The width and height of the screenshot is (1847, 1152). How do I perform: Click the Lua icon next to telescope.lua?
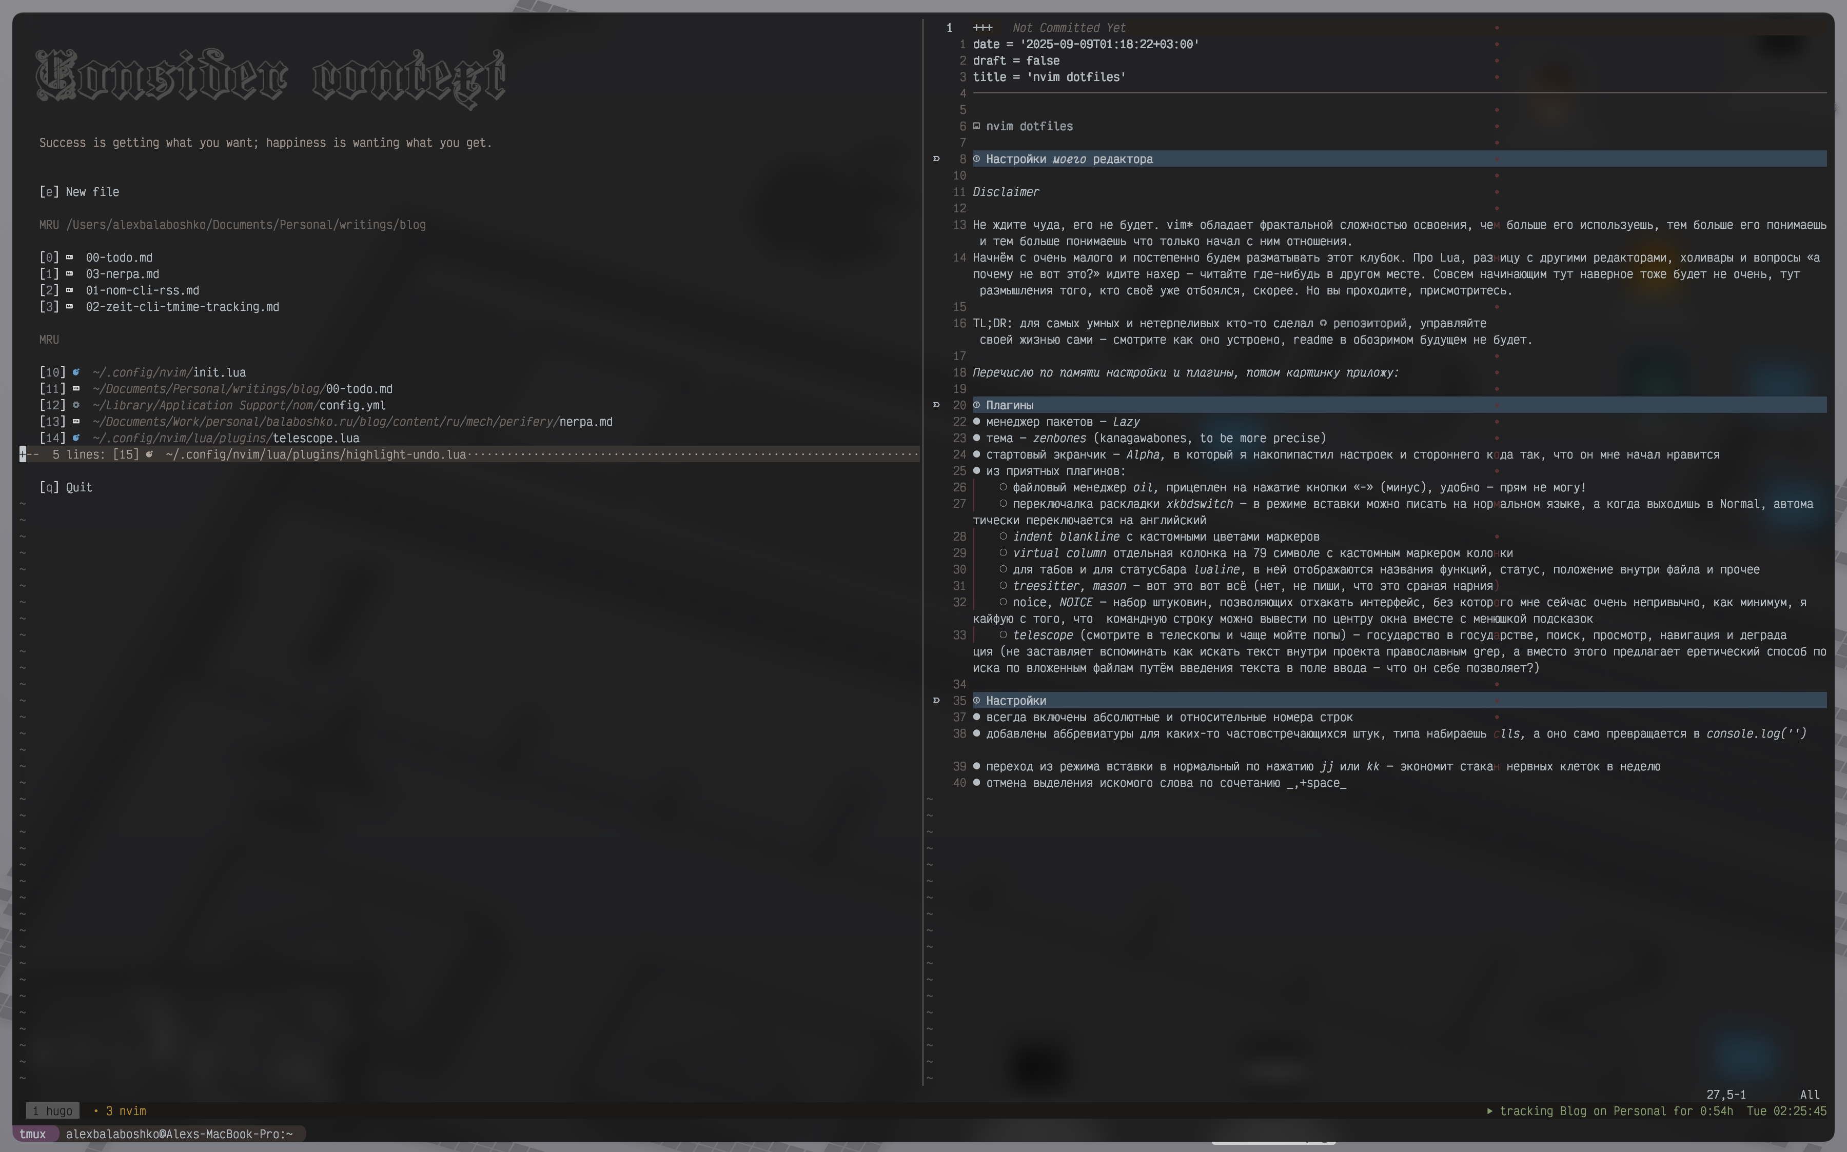coord(75,438)
